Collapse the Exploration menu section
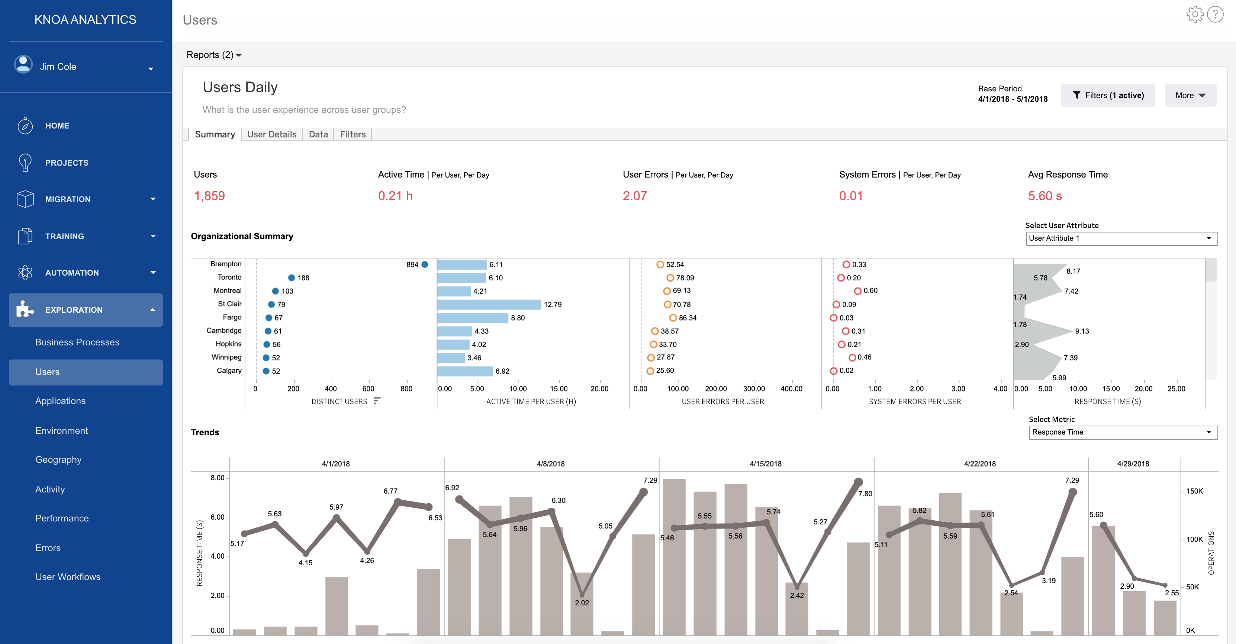 pyautogui.click(x=152, y=310)
